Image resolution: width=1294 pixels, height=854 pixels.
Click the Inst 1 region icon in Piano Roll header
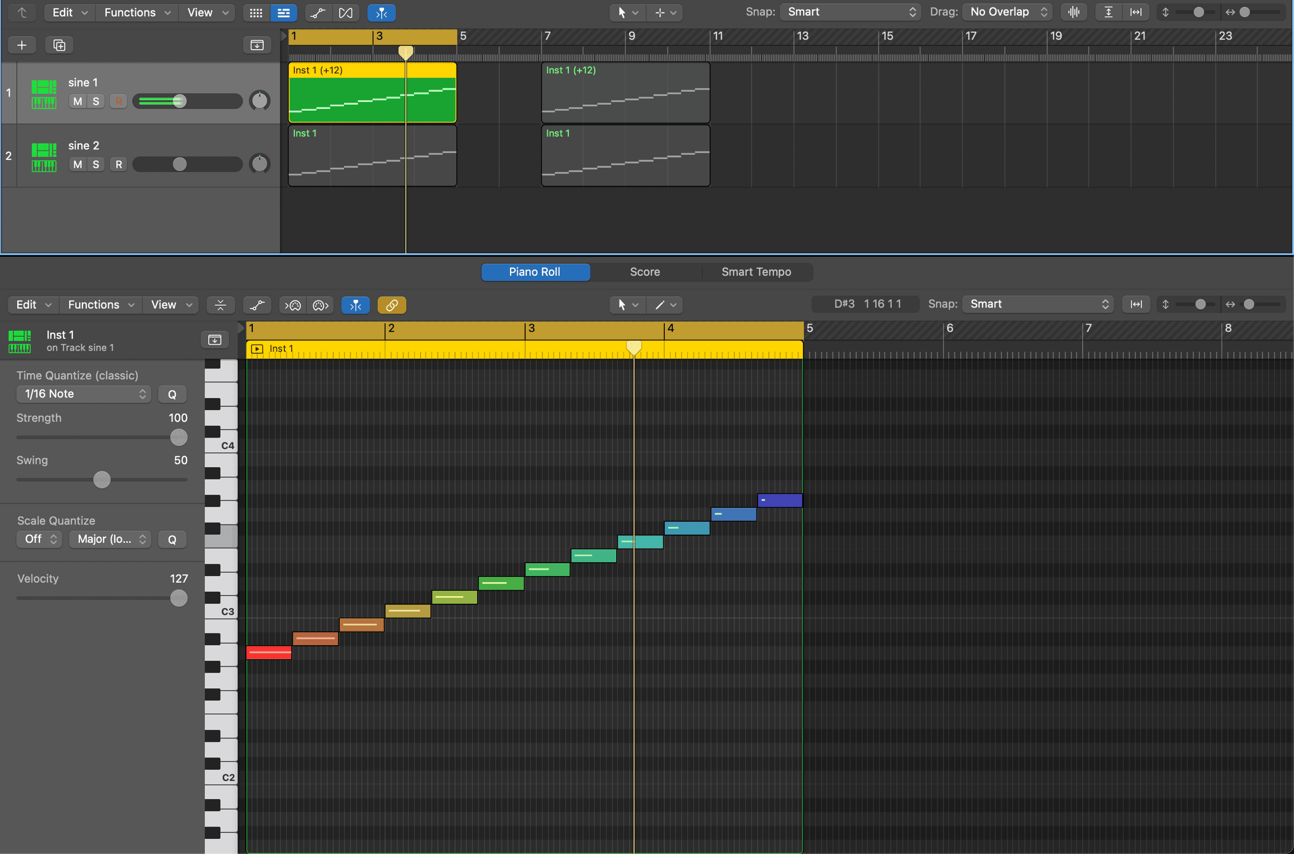pyautogui.click(x=19, y=341)
